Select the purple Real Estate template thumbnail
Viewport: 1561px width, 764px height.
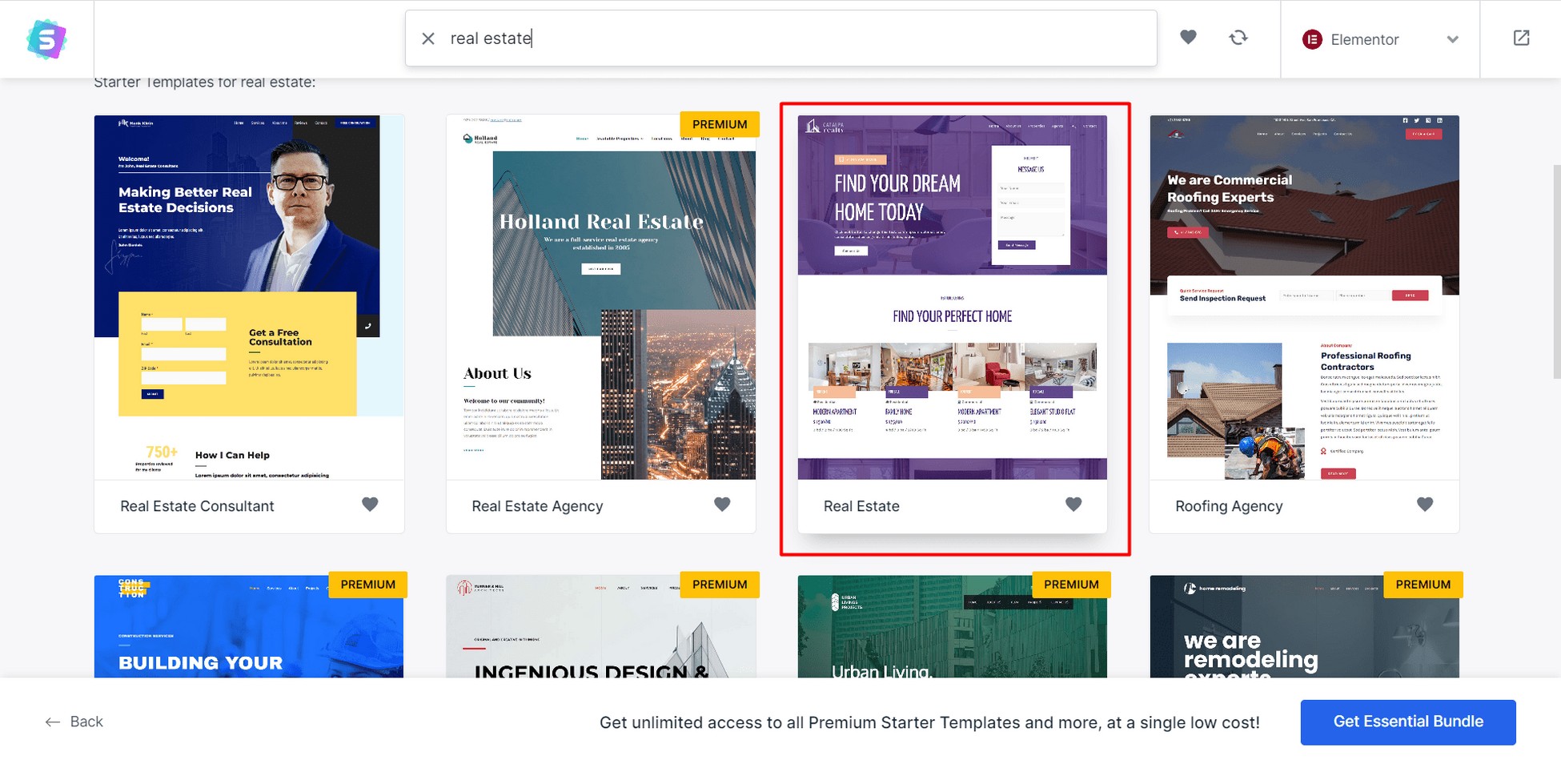click(952, 297)
